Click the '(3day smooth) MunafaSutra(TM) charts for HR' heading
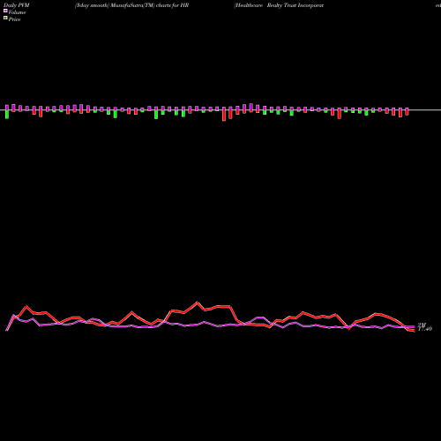 (131, 5)
